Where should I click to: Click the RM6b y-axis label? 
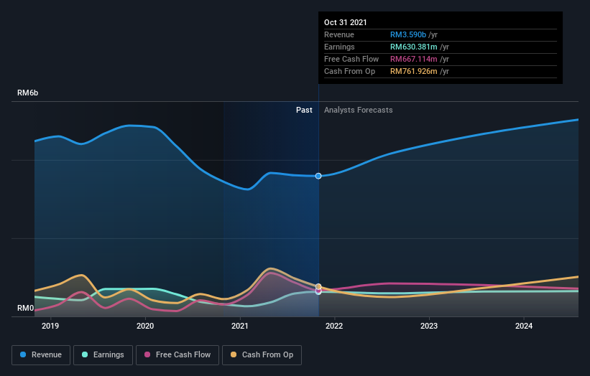(27, 93)
